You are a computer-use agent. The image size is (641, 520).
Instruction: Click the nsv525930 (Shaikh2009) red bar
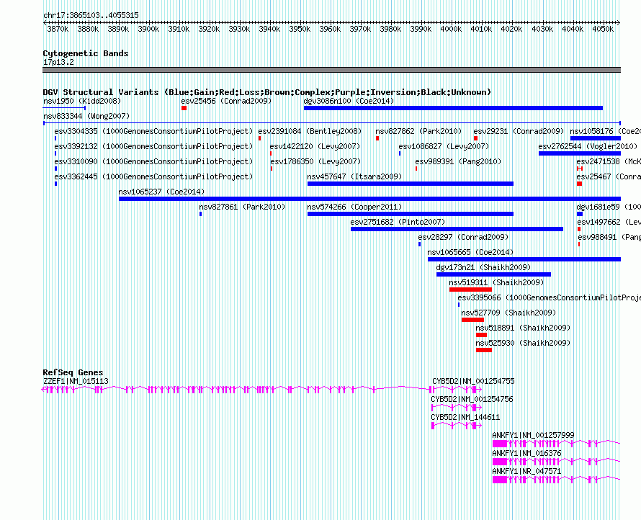click(484, 350)
